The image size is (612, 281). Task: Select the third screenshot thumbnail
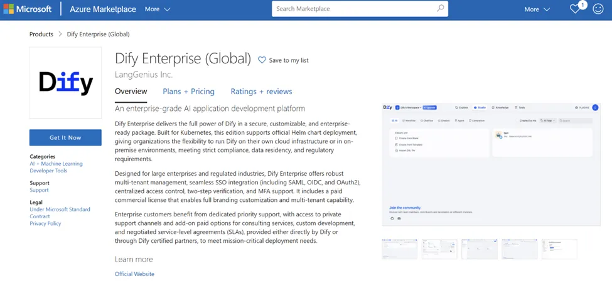[x=480, y=250]
